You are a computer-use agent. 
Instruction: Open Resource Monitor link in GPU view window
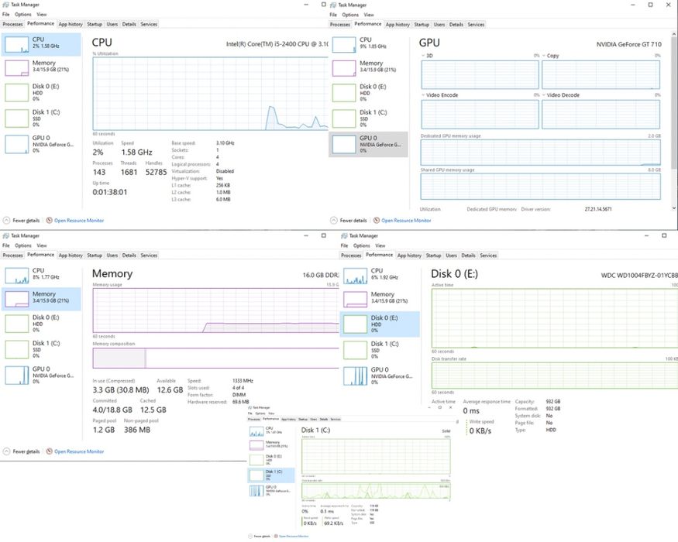406,221
